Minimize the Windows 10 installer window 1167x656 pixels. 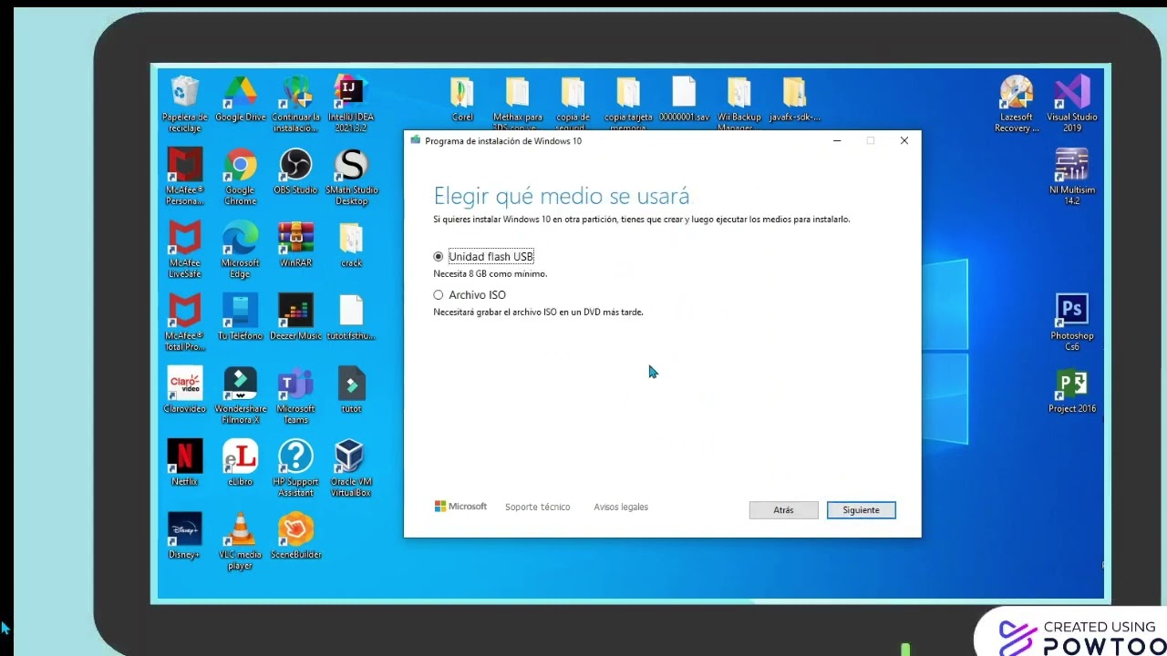tap(837, 141)
